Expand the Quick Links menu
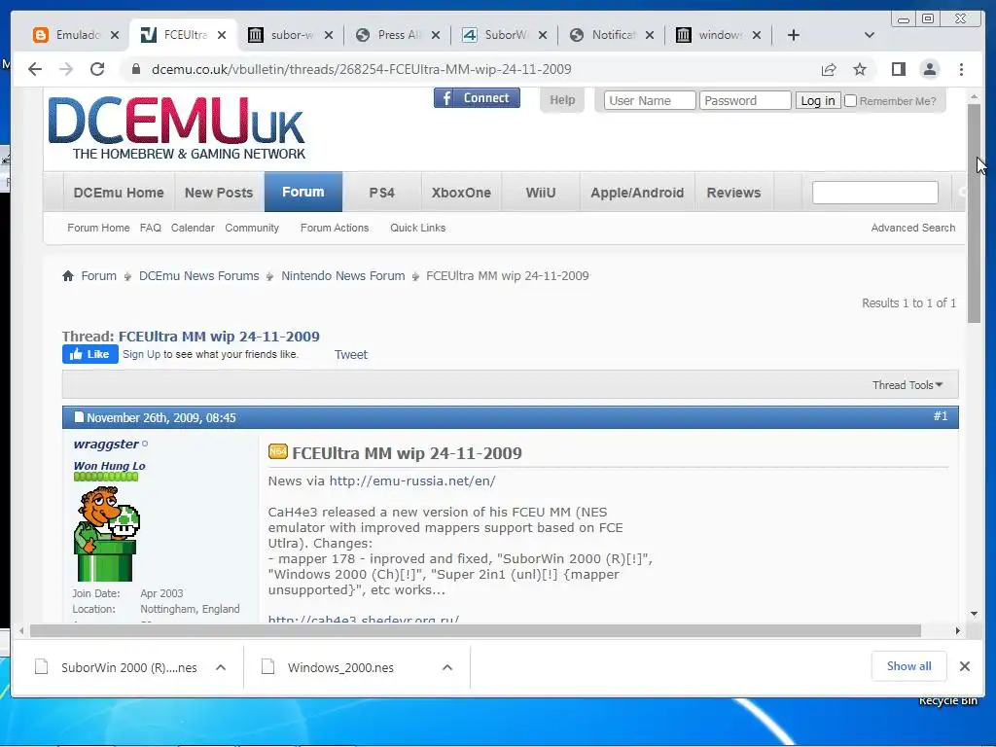This screenshot has height=747, width=996. coord(418,228)
